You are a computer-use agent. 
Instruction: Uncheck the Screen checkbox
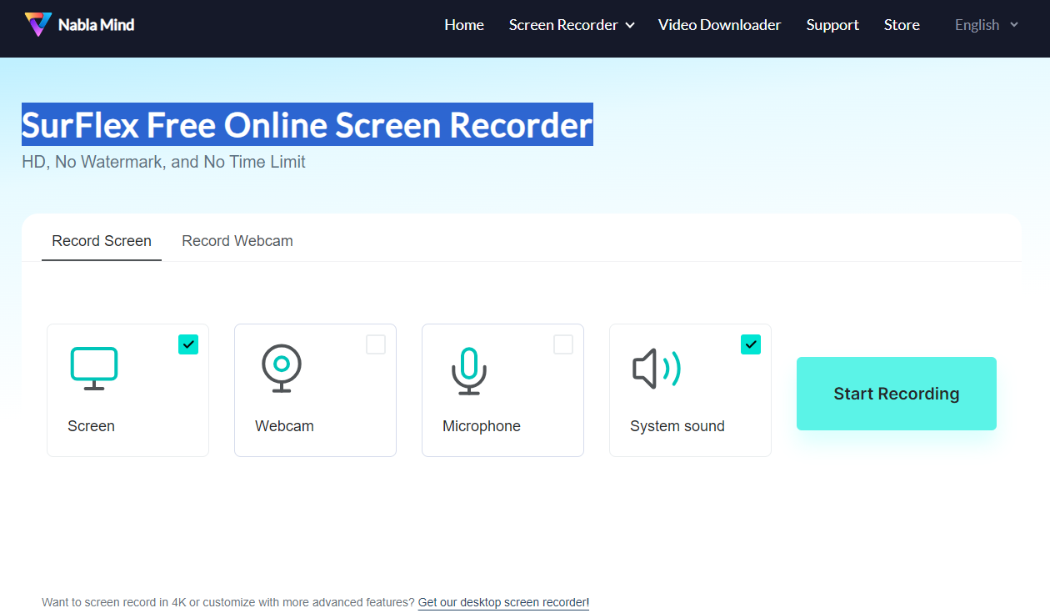[188, 344]
